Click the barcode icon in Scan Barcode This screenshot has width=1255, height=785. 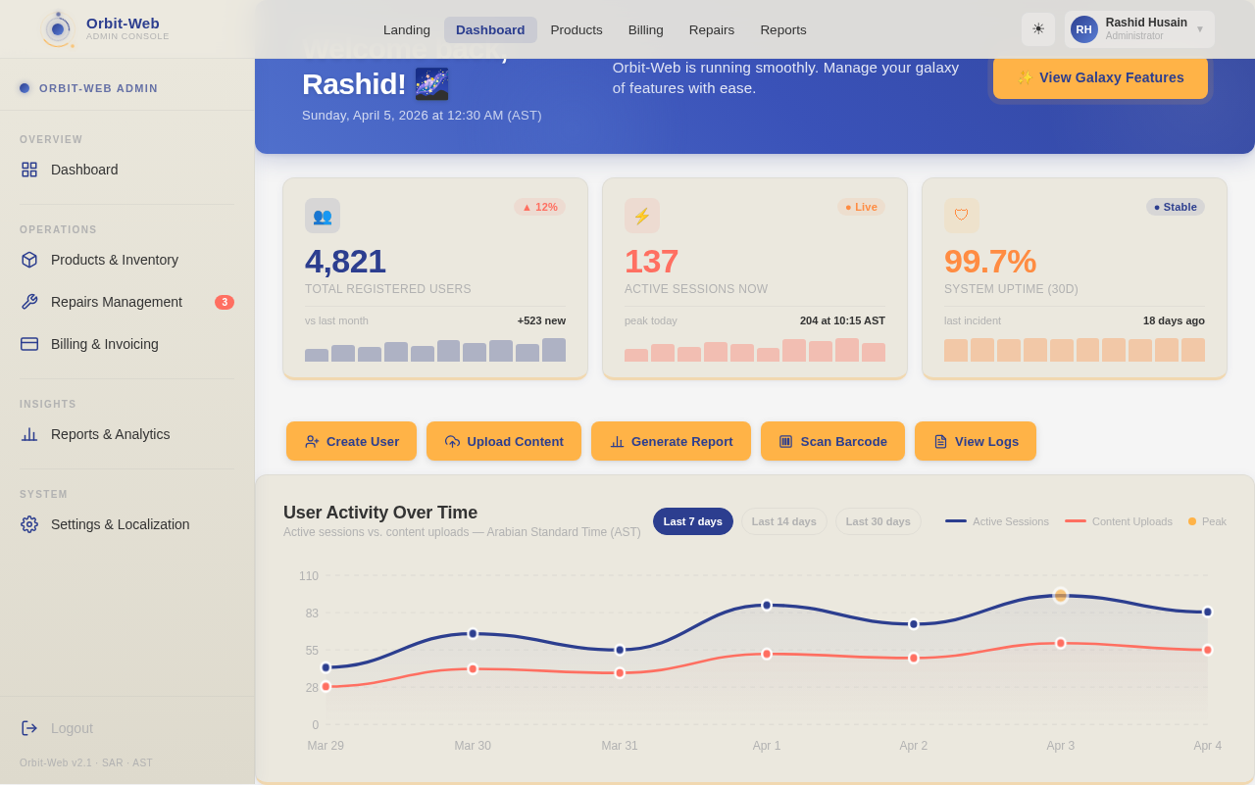point(786,441)
